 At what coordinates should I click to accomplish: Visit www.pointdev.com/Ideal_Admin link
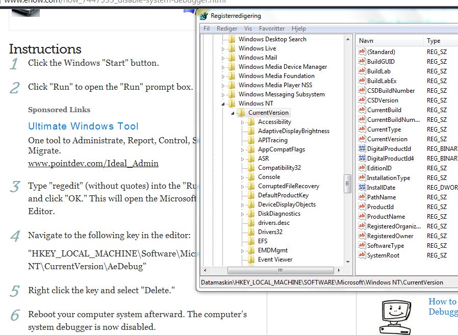pyautogui.click(x=93, y=163)
